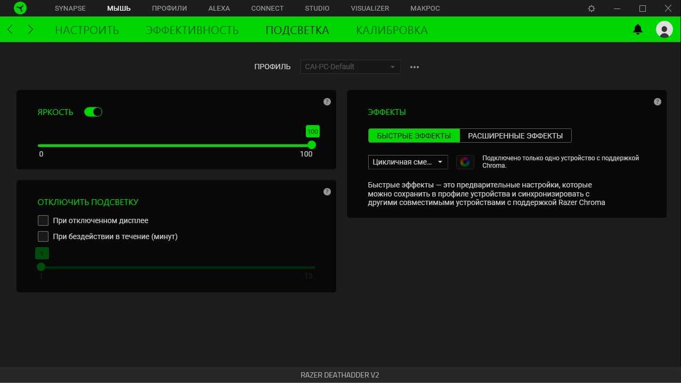Go back using the left arrow

[11, 30]
